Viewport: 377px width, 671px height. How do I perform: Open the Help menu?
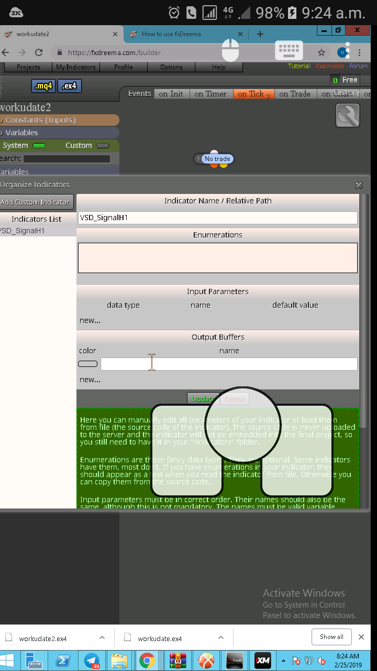(x=219, y=67)
